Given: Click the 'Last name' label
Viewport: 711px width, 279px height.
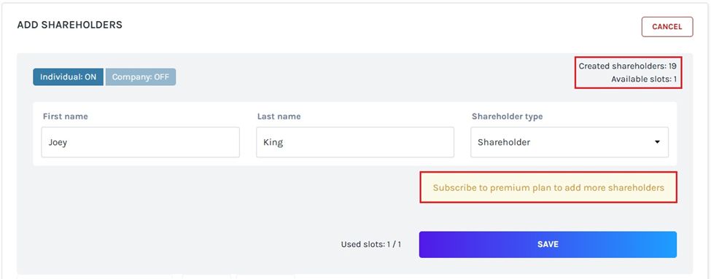Looking at the screenshot, I should pos(279,117).
